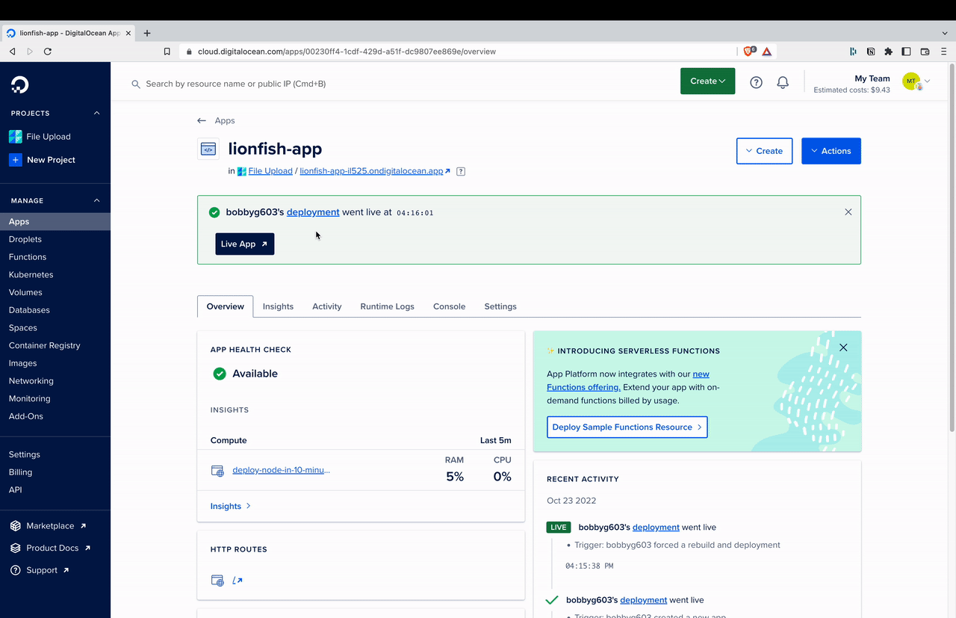The image size is (956, 618).
Task: Bookmark this page using bookmark icon
Action: [x=167, y=52]
